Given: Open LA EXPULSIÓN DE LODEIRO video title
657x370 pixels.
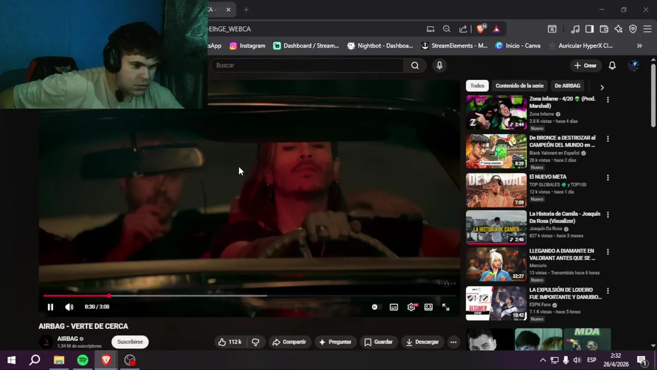Looking at the screenshot, I should 565,293.
